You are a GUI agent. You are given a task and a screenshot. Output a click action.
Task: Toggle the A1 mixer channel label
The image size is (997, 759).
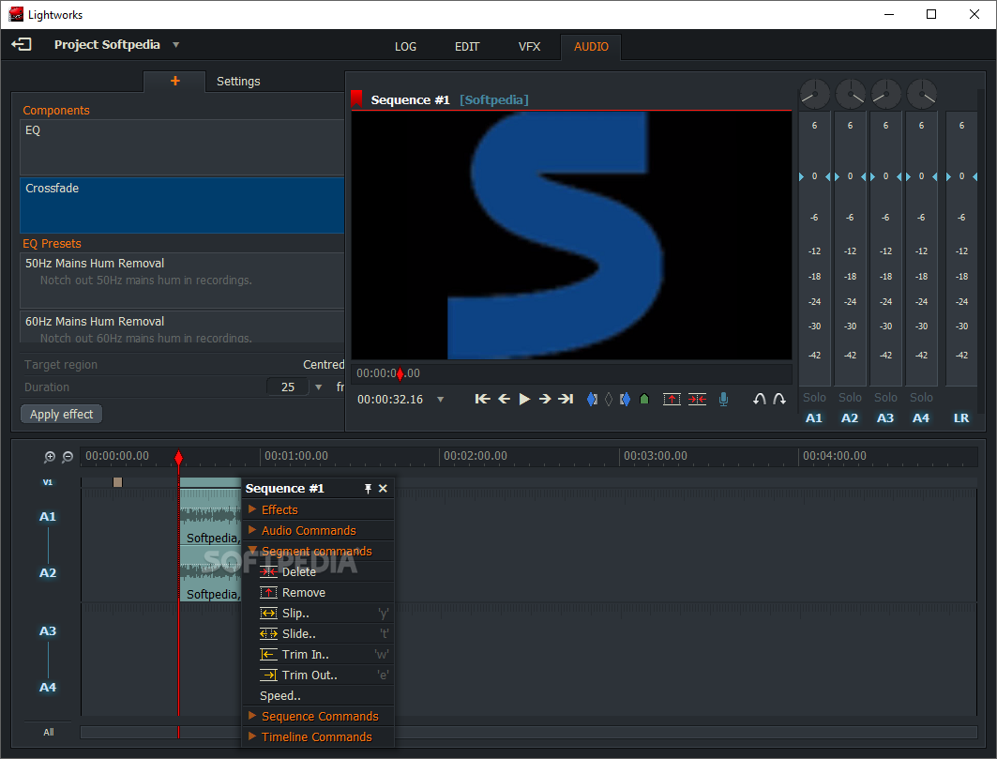[814, 418]
